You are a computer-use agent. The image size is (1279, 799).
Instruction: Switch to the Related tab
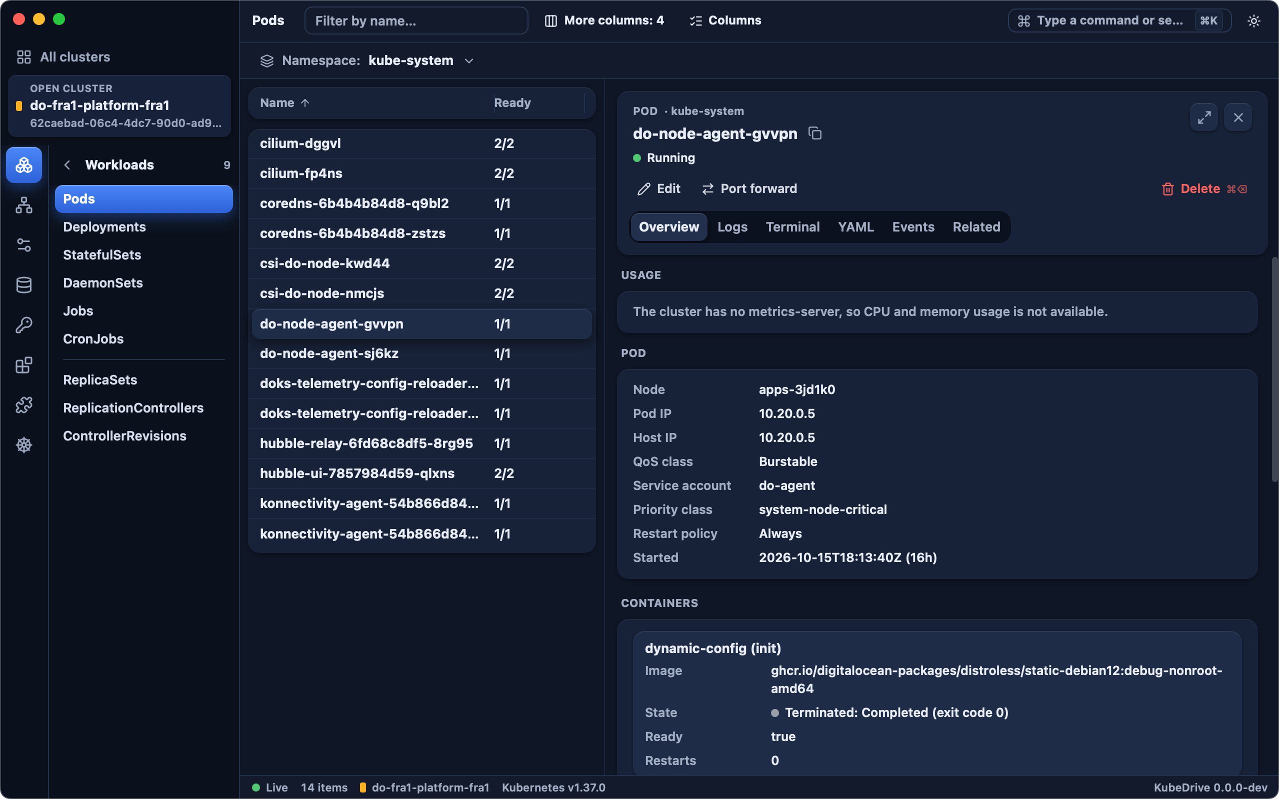point(976,226)
